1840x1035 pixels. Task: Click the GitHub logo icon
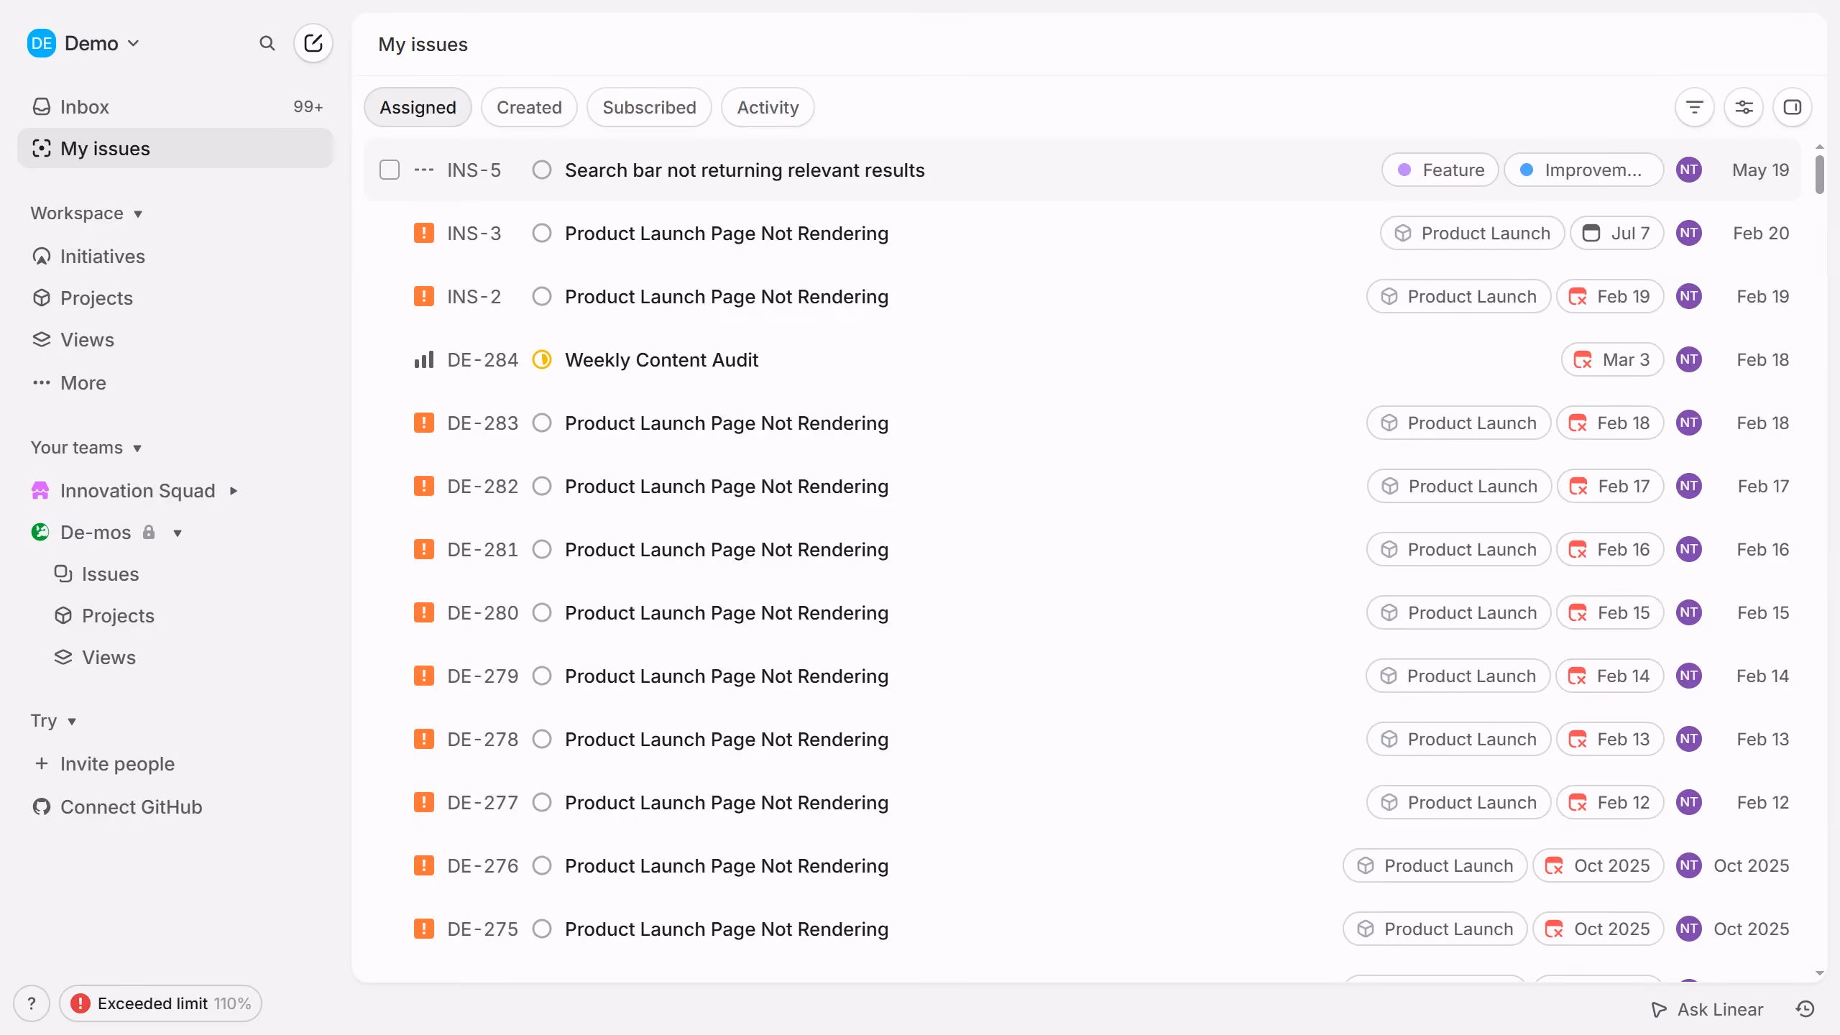[x=42, y=806]
